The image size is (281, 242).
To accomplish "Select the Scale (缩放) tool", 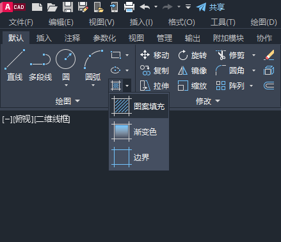I will point(192,86).
